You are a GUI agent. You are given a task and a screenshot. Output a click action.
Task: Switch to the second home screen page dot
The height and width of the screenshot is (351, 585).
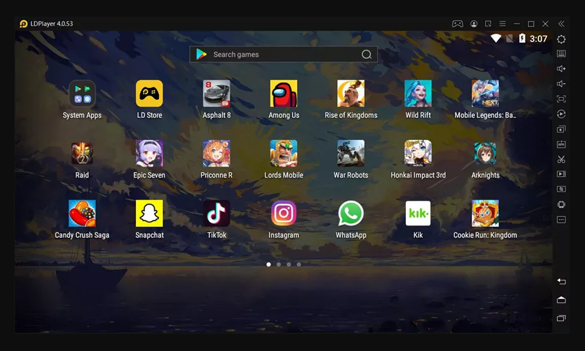279,264
